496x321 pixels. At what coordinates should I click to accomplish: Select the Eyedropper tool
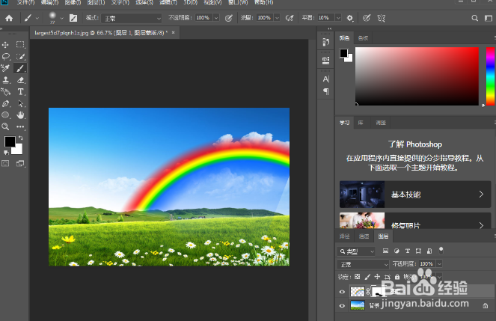tap(6, 68)
